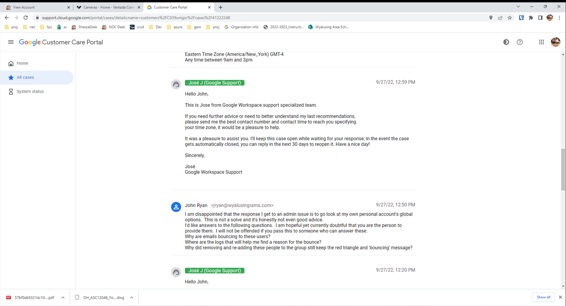Click support agent avatar on 12:20 PM message

(175, 272)
